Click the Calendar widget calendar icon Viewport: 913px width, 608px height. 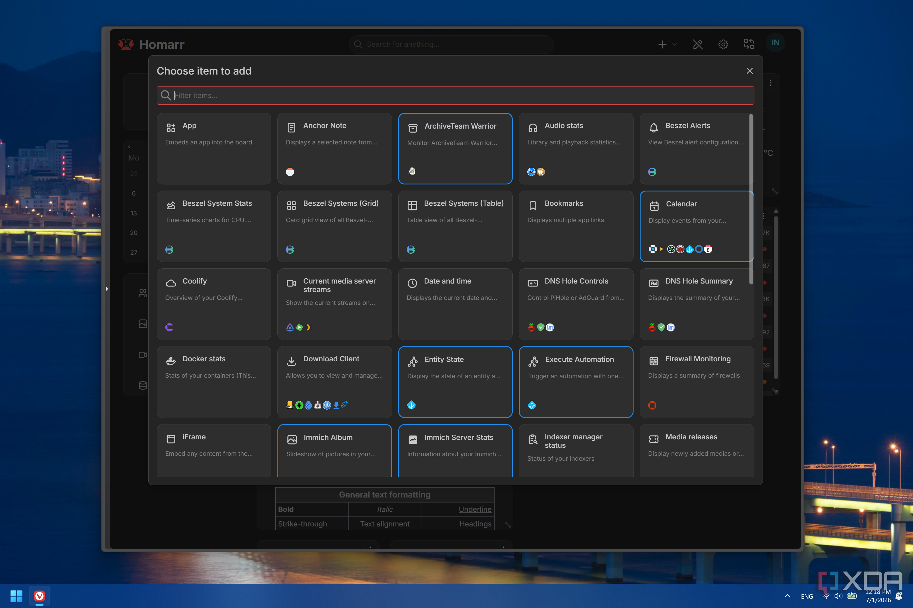654,206
